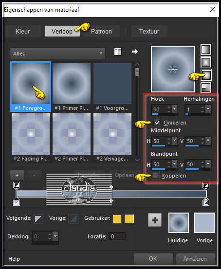This screenshot has width=221, height=269.
Task: Confirm with the OK button
Action: pyautogui.click(x=153, y=258)
